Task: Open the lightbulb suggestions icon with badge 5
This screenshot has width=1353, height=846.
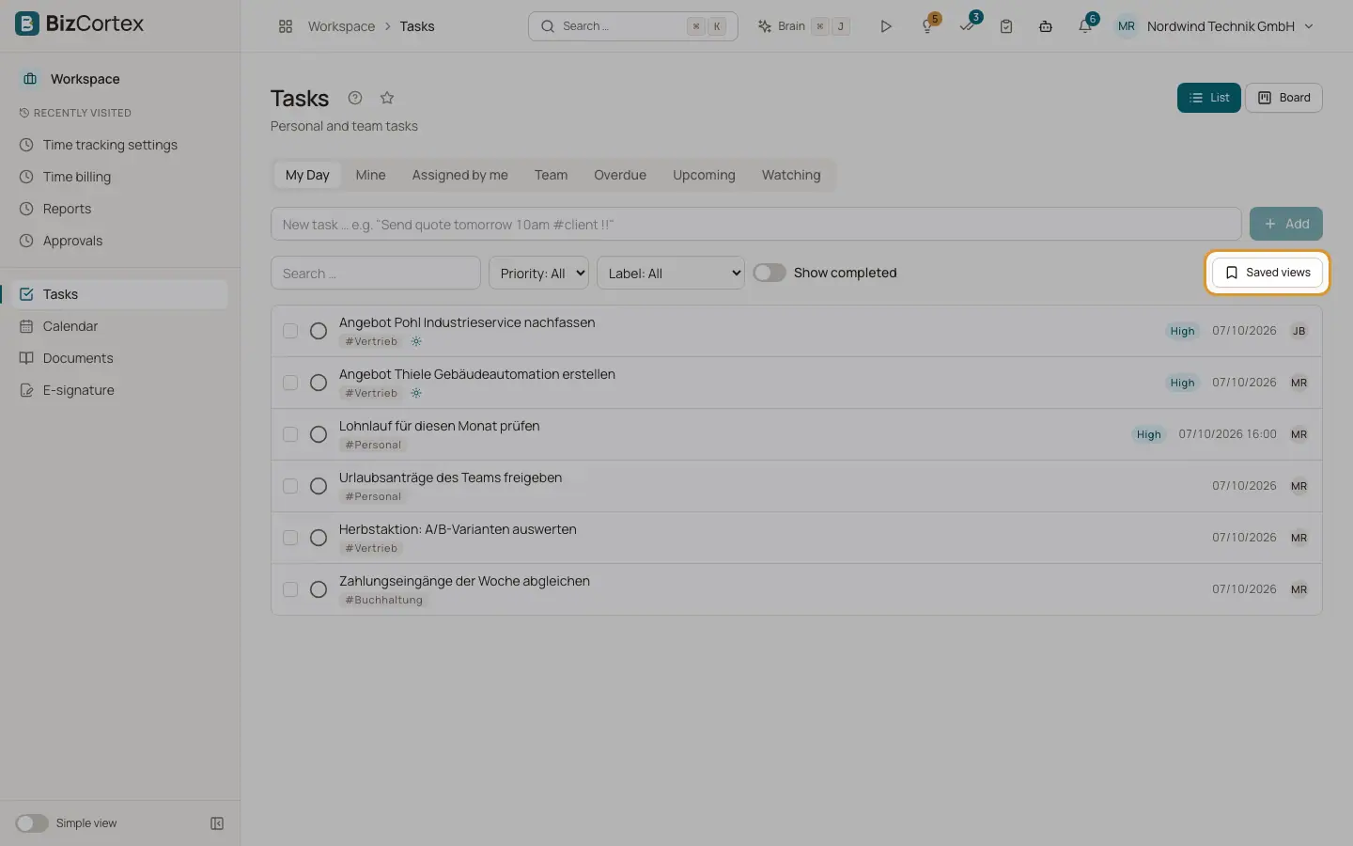Action: [x=928, y=26]
